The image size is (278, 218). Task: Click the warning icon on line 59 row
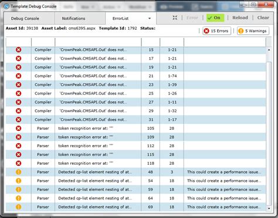pyautogui.click(x=19, y=189)
